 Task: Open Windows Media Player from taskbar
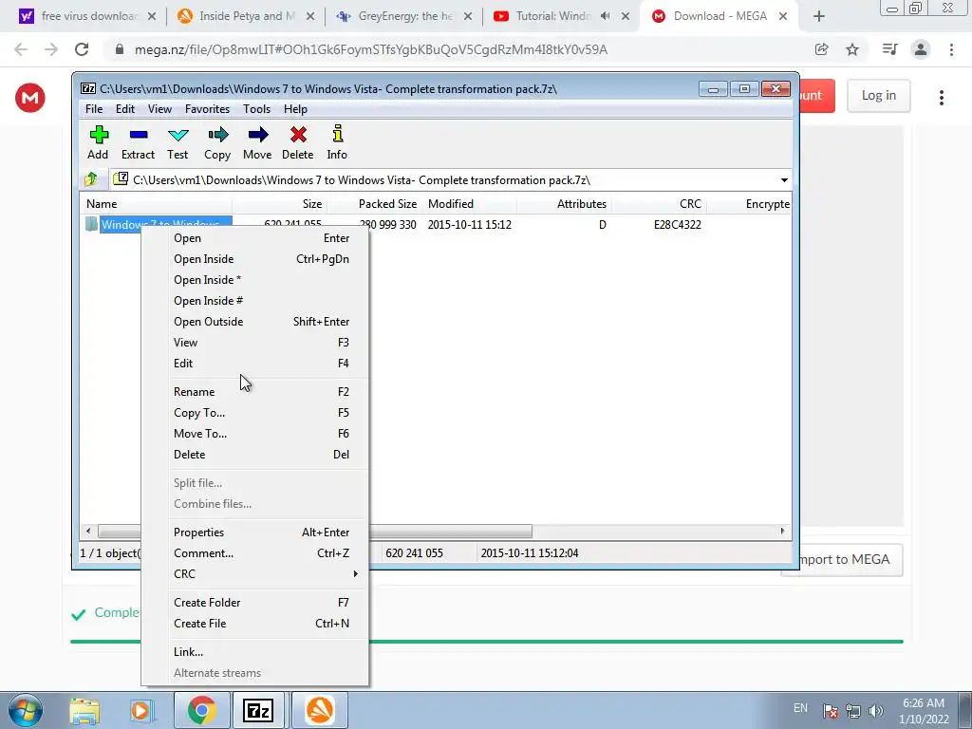[142, 710]
